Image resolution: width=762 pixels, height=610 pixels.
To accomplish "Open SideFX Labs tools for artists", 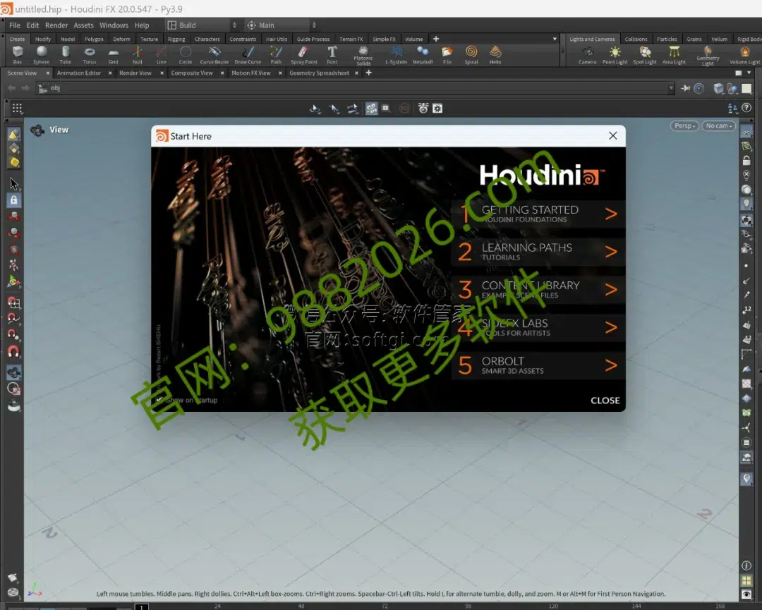I will (538, 327).
